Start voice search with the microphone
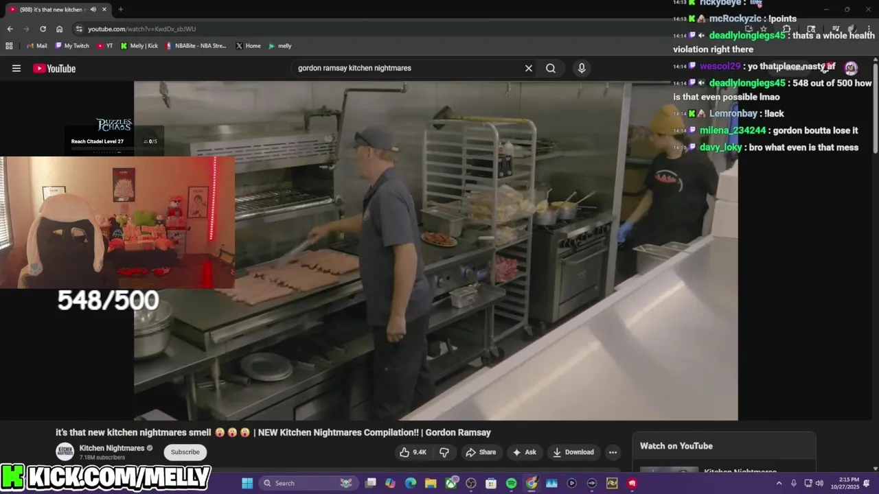 click(x=582, y=68)
